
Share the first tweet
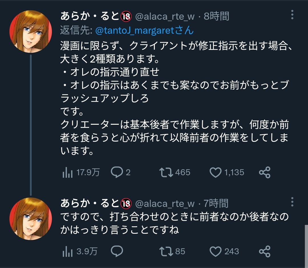point(264,172)
